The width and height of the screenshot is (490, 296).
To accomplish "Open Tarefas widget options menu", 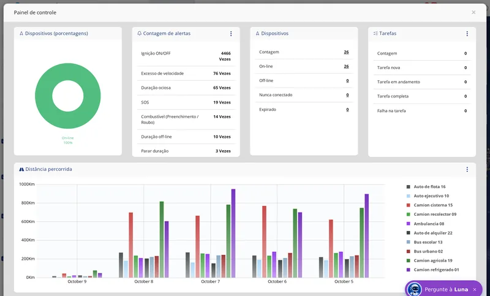I will pos(467,34).
